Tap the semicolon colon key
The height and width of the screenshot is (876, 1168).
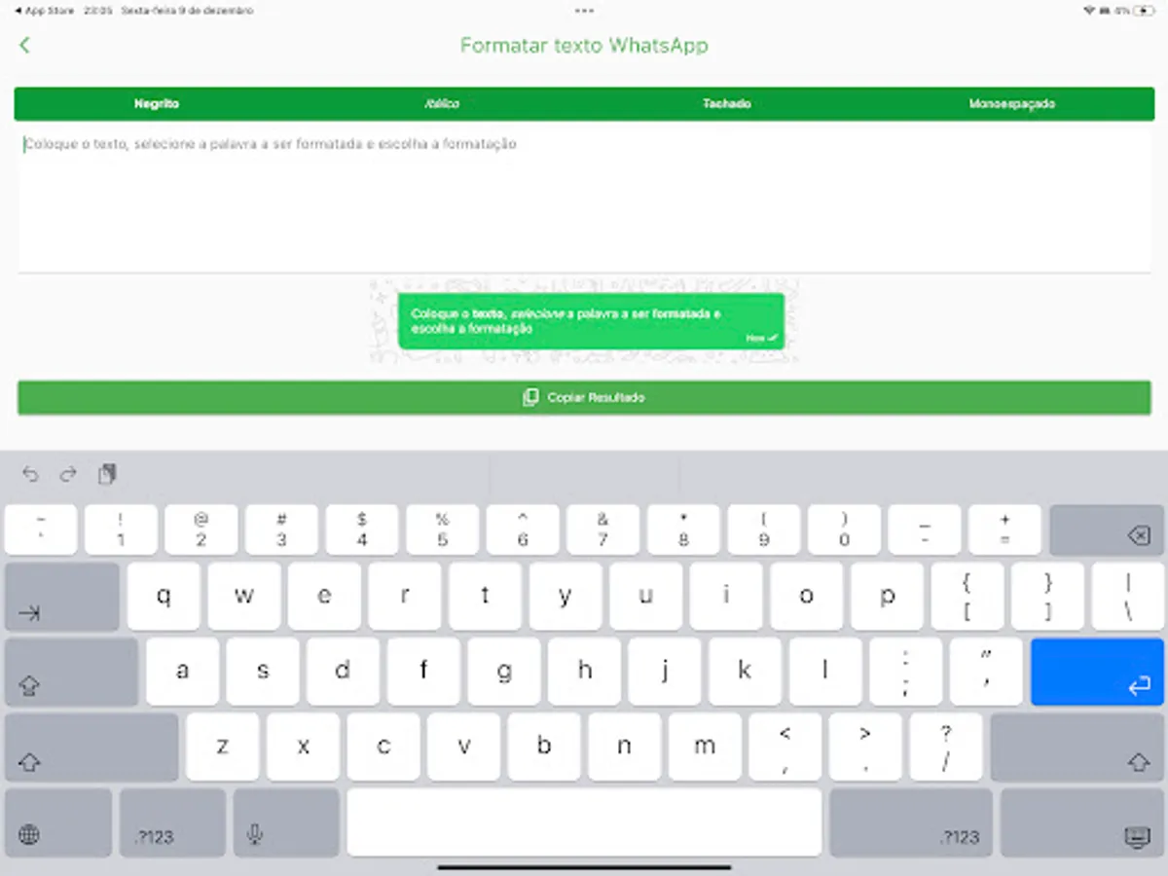(x=905, y=672)
